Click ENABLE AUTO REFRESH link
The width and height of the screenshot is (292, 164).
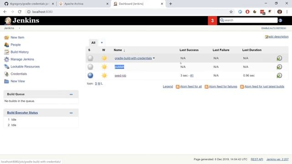tap(274, 28)
